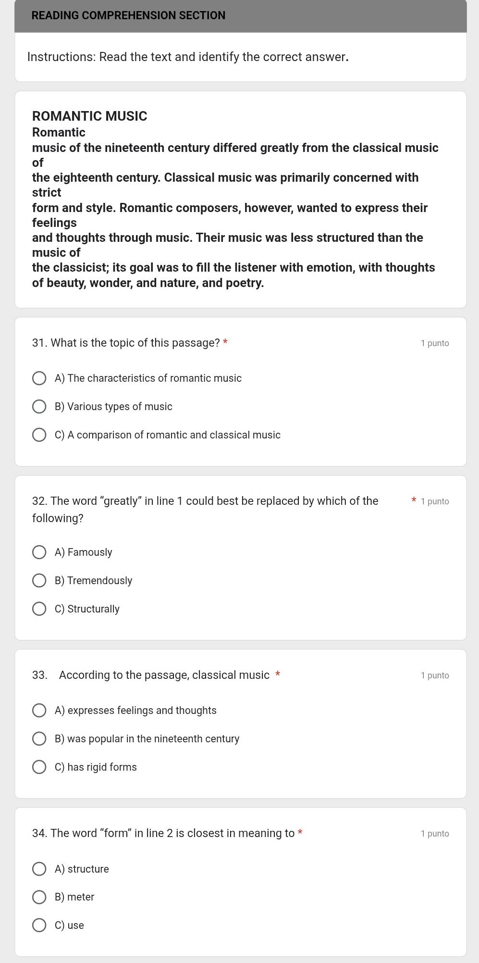Mark 'has rigid forms' as answer

[x=39, y=767]
